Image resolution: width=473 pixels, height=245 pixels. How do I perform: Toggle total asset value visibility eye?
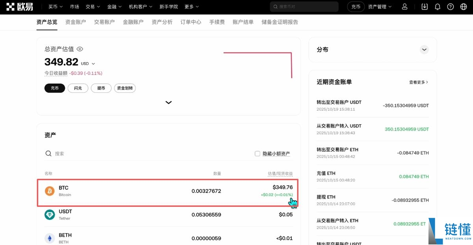point(80,49)
